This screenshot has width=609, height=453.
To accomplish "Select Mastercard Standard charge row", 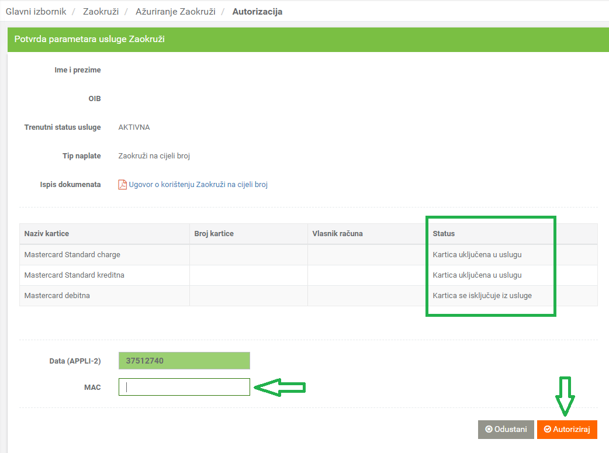I will pos(309,254).
